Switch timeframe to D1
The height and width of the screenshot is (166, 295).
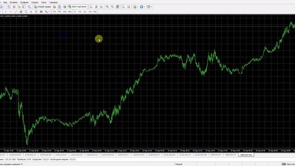(x=85, y=12)
